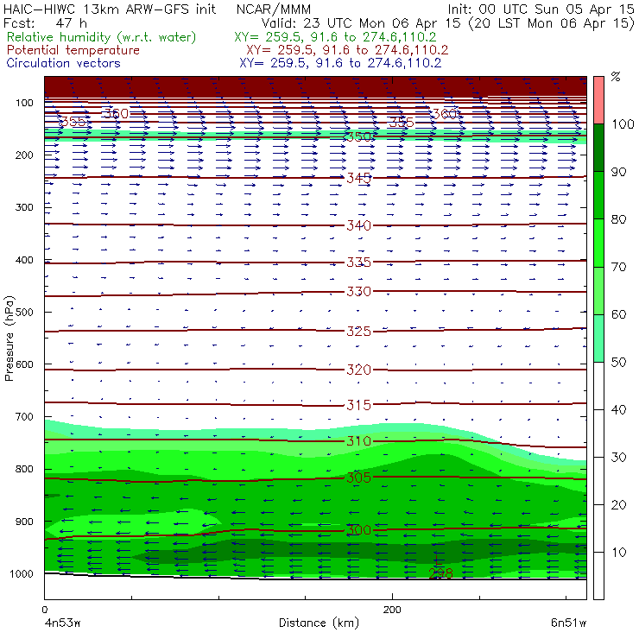The height and width of the screenshot is (639, 639).
Task: Click the colorbar's 50 tick label
Action: click(618, 363)
